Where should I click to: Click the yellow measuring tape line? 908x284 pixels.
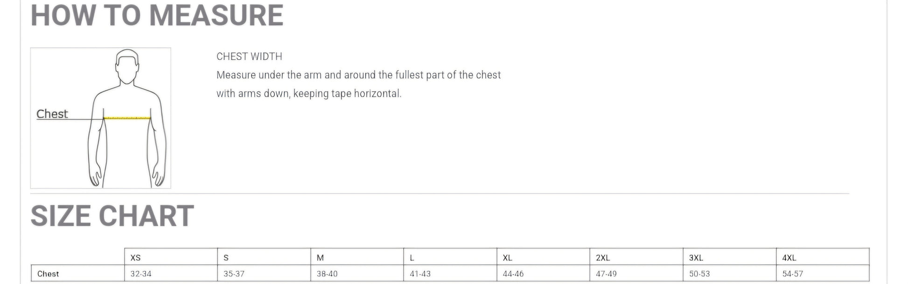click(x=127, y=118)
